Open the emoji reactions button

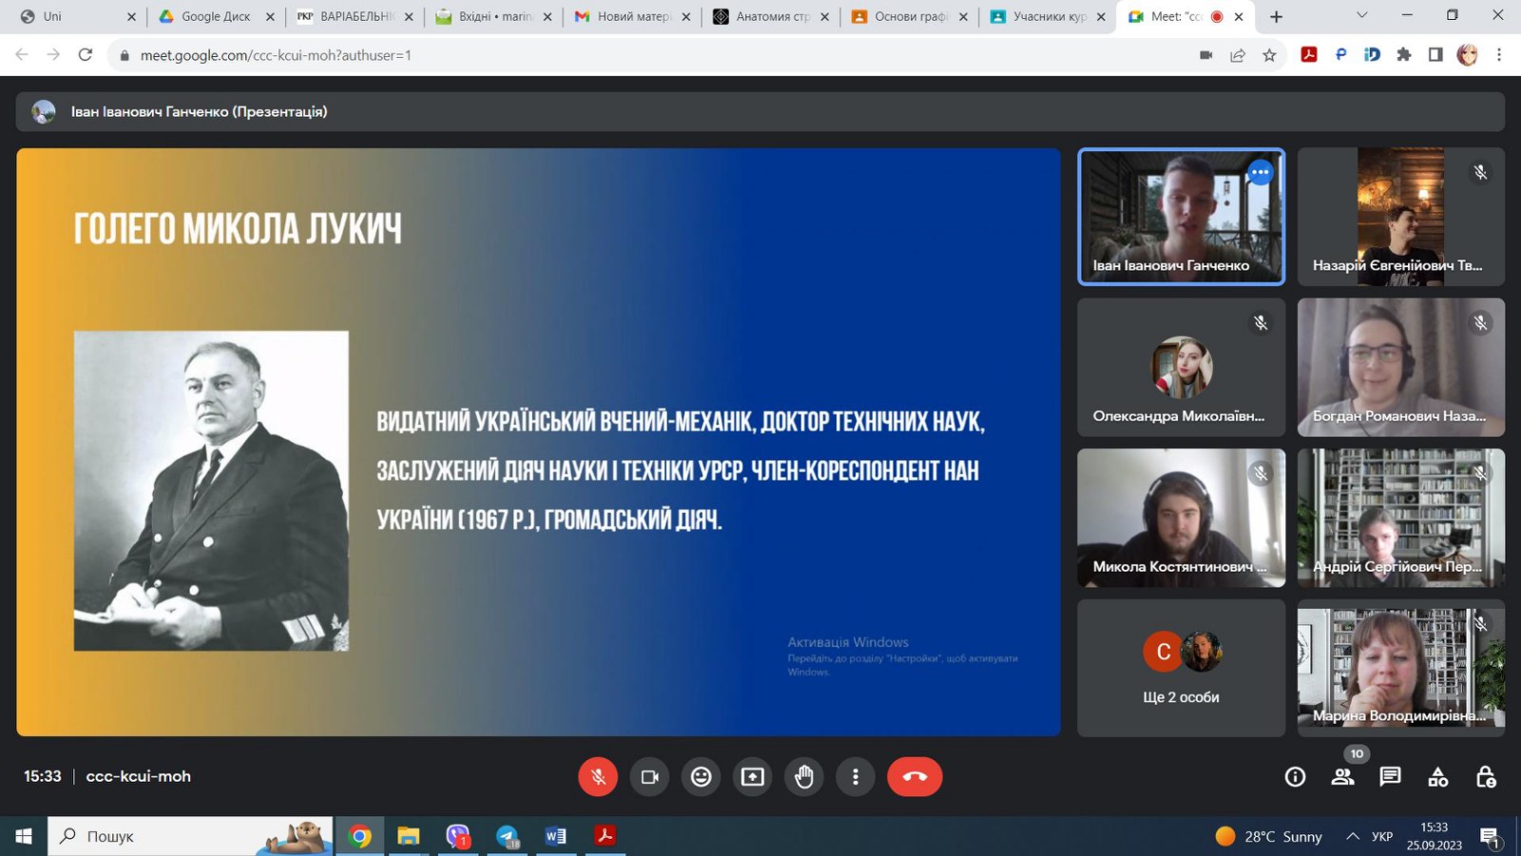click(701, 777)
